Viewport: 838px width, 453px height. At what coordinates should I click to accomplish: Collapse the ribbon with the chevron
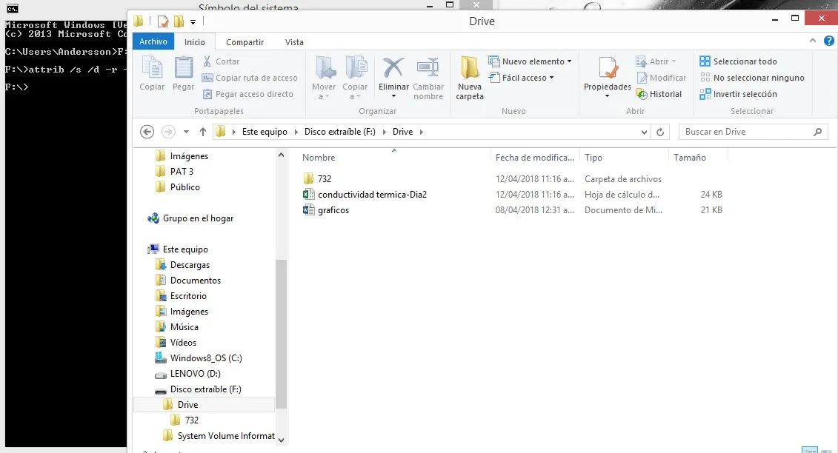(812, 41)
